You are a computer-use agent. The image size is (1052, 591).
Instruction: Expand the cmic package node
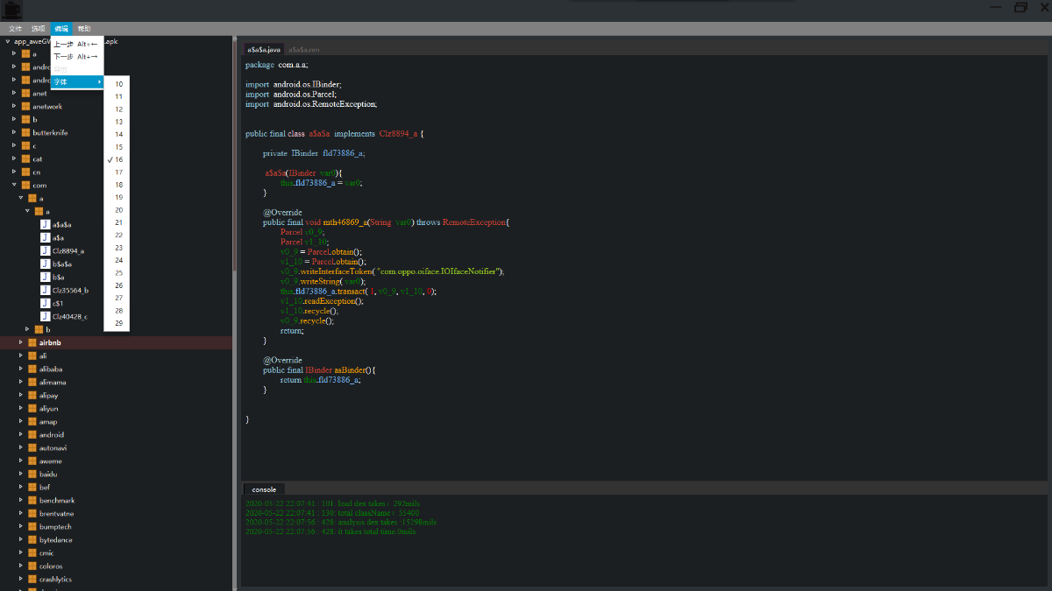20,552
